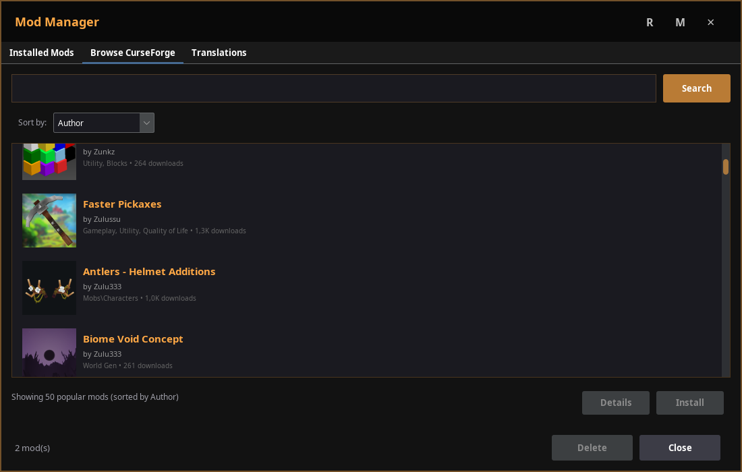Open the Translations tab

pyautogui.click(x=219, y=52)
